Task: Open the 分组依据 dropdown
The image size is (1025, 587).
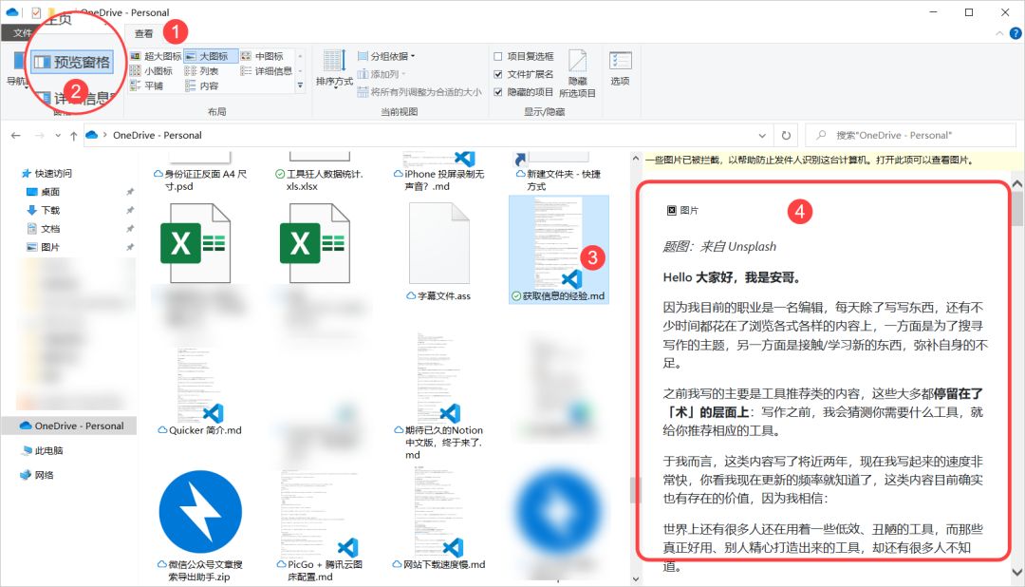Action: click(386, 56)
